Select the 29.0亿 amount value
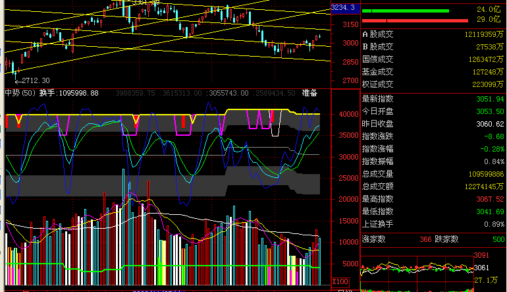 (x=489, y=19)
